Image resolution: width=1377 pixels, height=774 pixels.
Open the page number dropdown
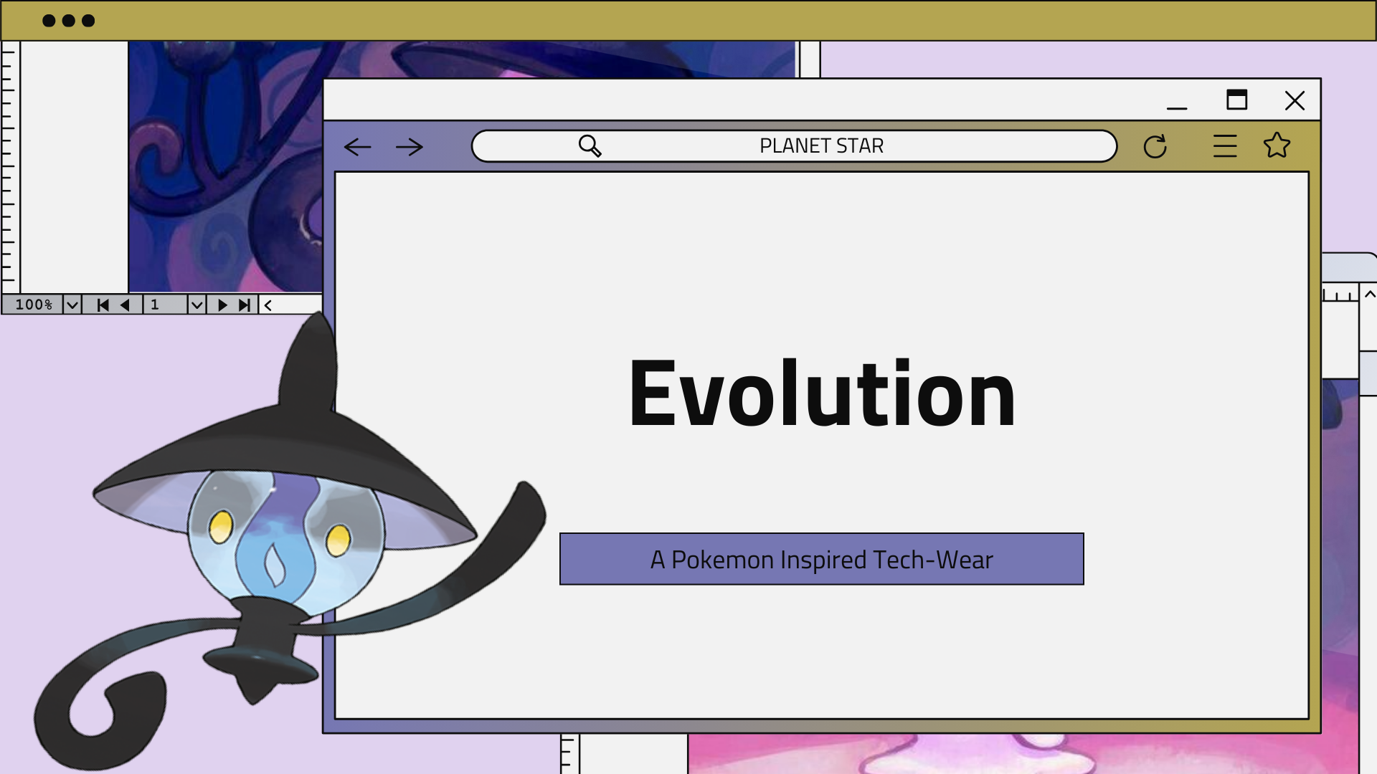pos(197,305)
